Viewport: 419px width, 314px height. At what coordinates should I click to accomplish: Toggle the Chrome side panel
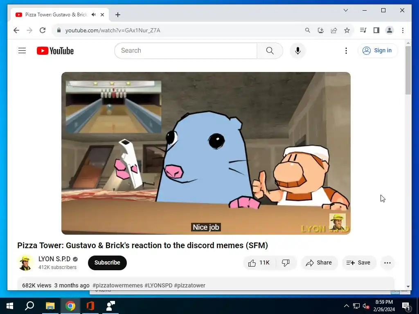click(376, 30)
